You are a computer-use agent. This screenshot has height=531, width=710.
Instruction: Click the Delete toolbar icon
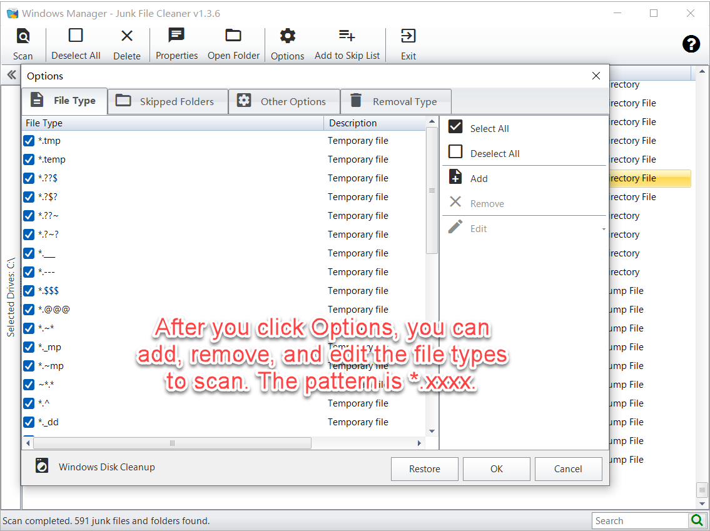point(127,36)
